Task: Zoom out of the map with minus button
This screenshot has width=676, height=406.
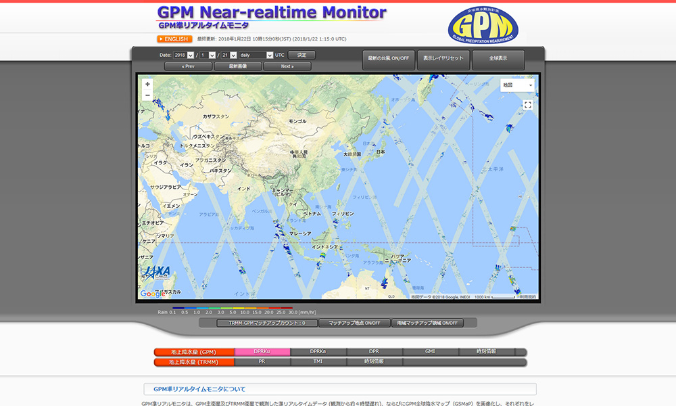Action: (x=147, y=95)
